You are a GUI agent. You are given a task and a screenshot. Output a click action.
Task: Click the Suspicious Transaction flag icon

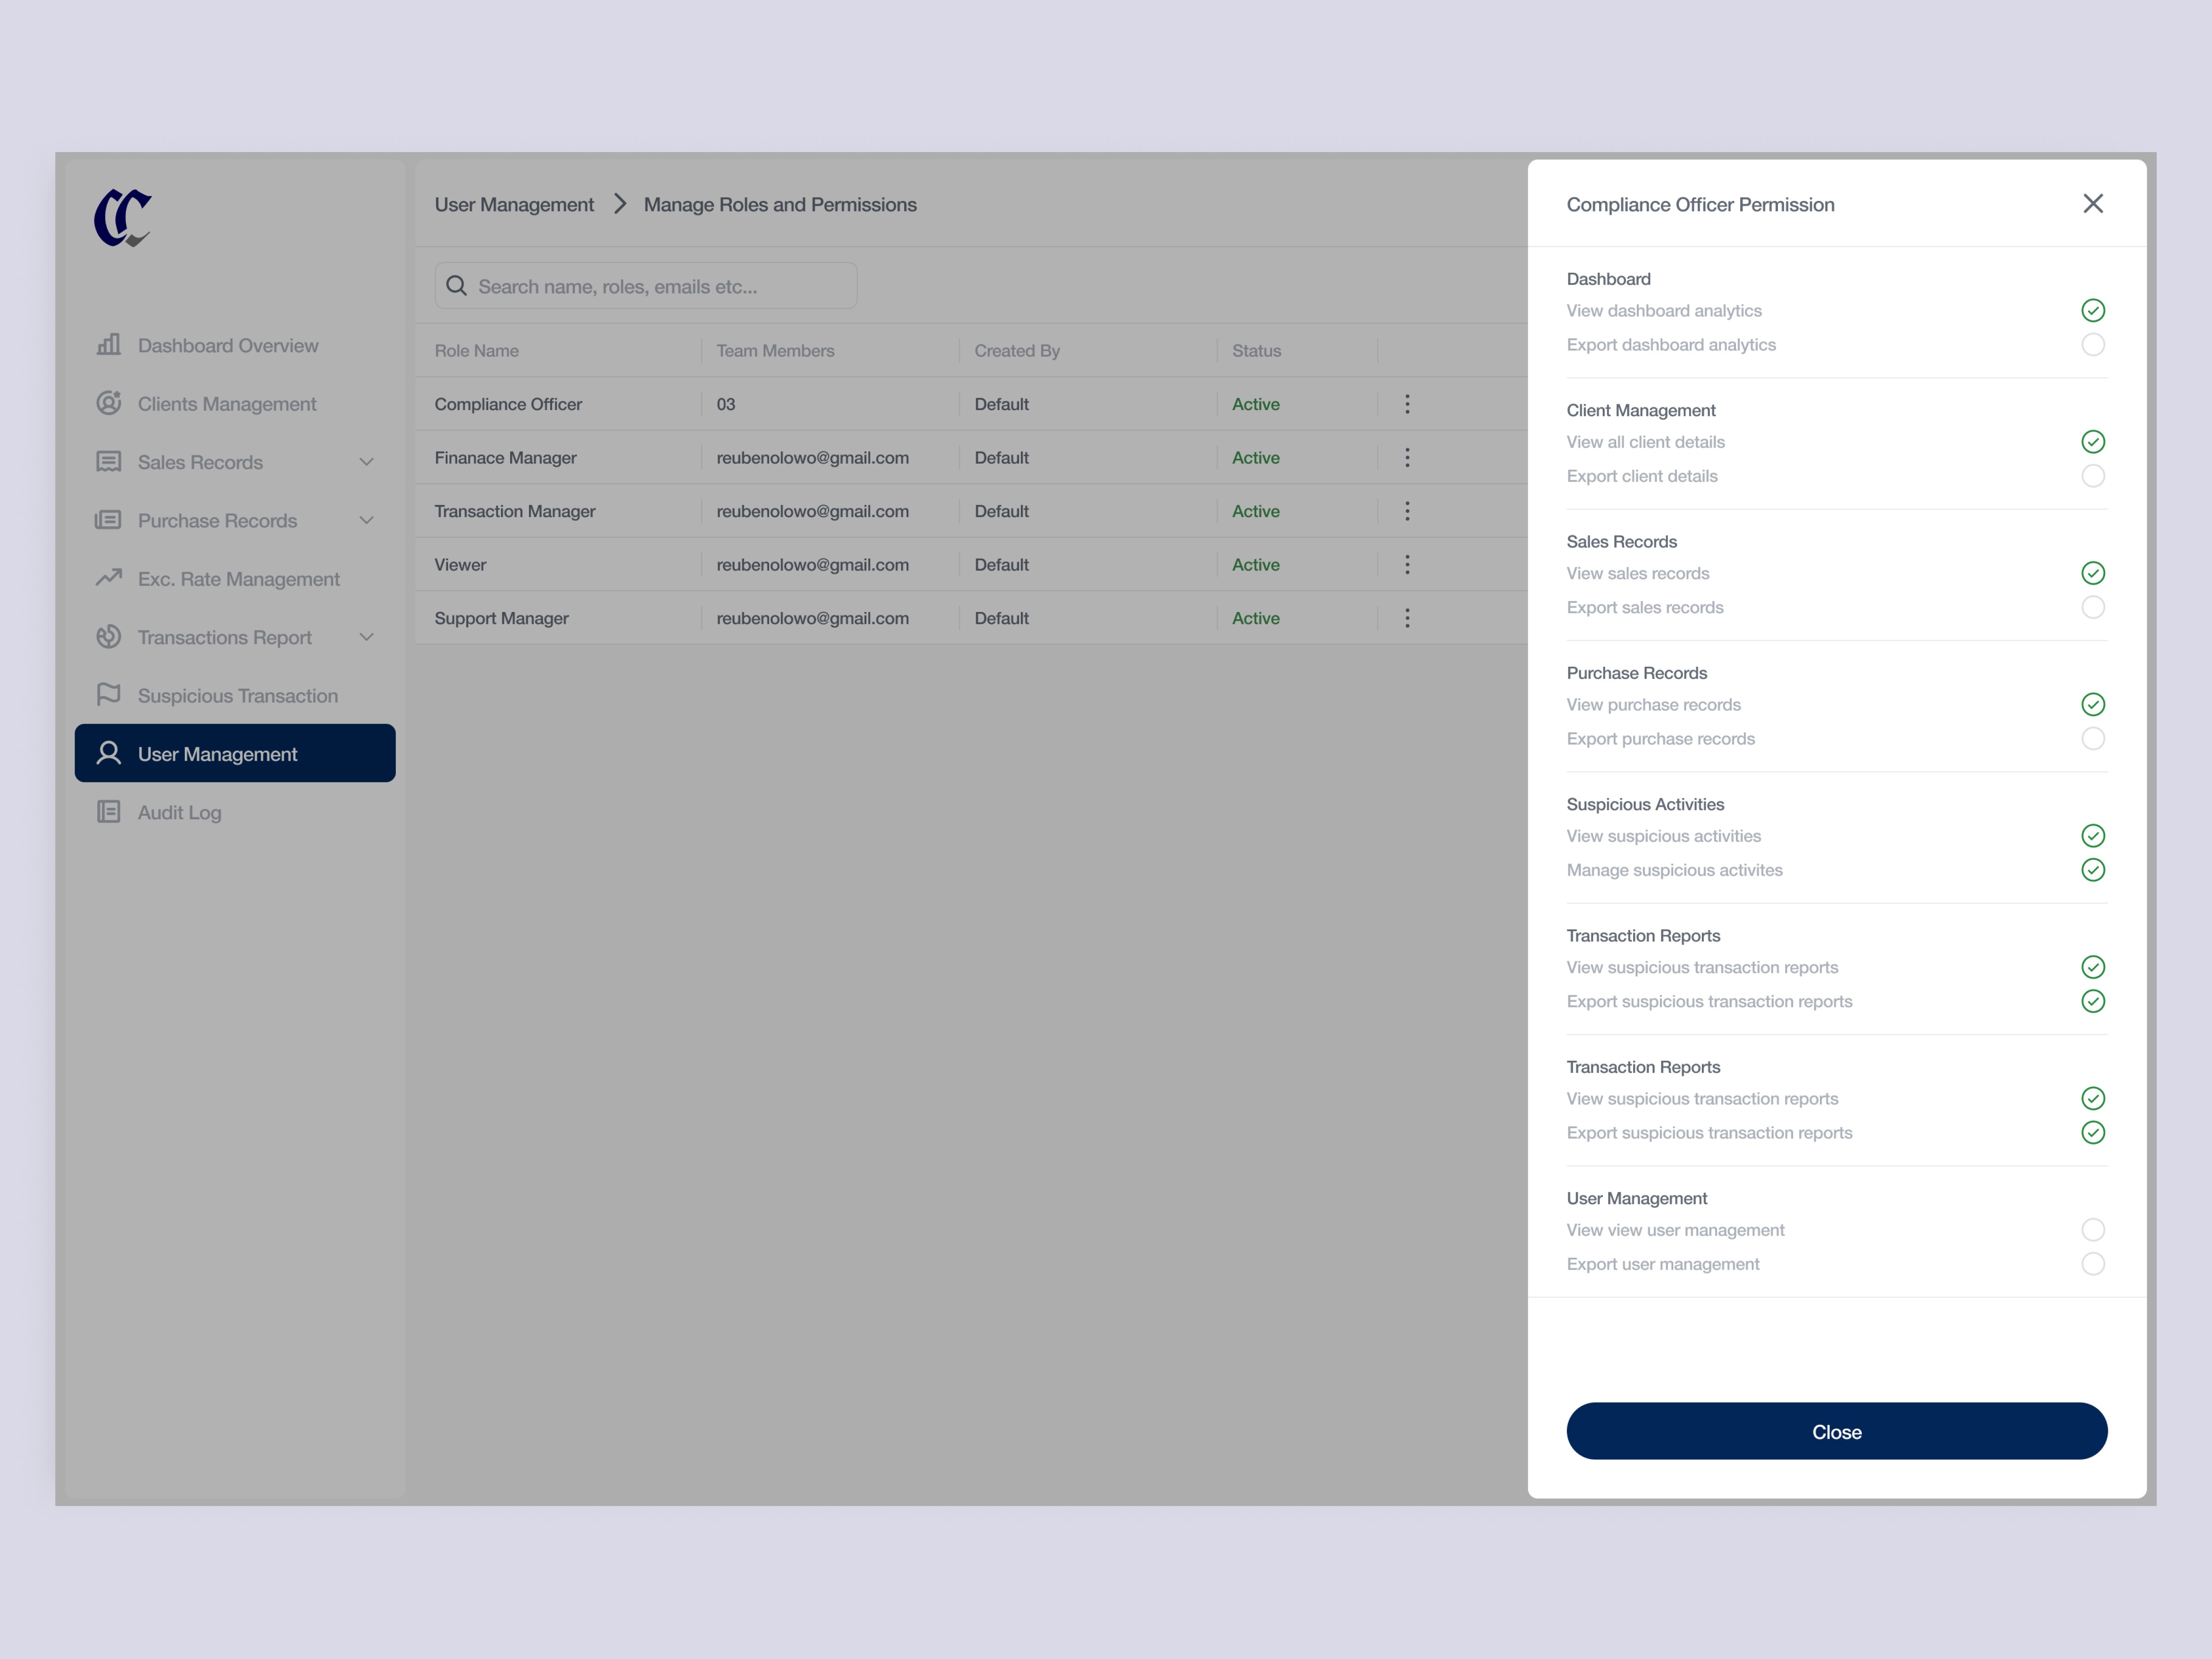[x=108, y=695]
